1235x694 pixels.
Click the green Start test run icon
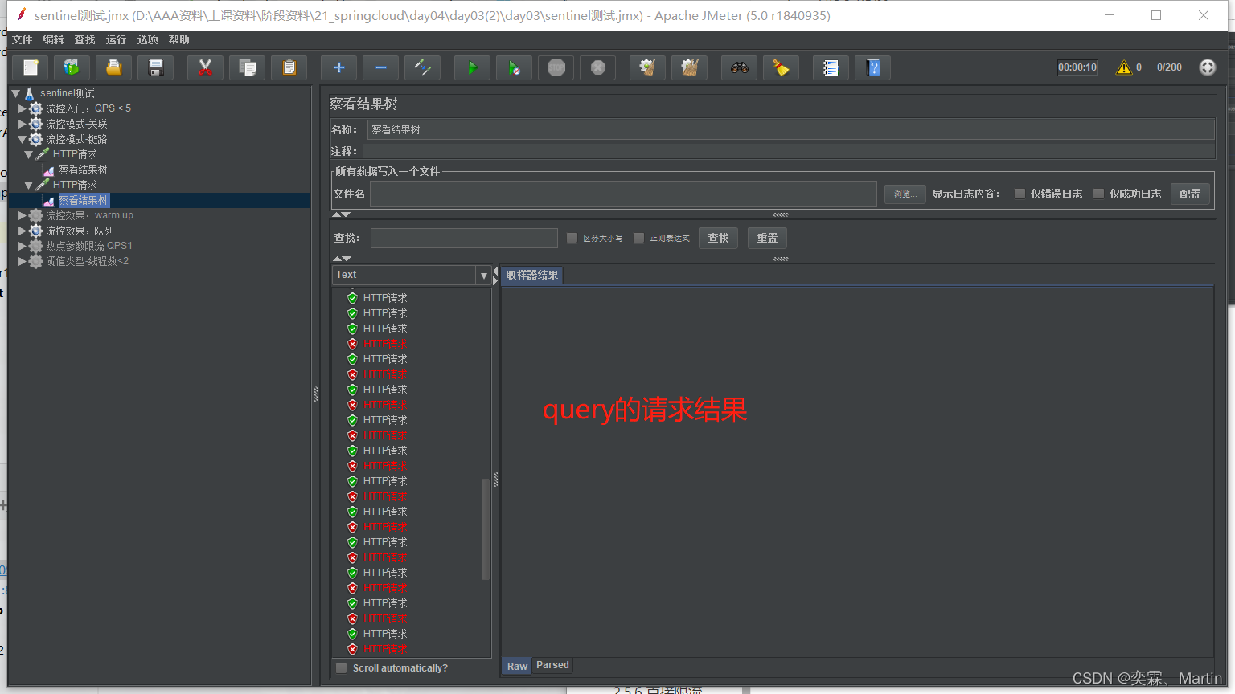472,68
